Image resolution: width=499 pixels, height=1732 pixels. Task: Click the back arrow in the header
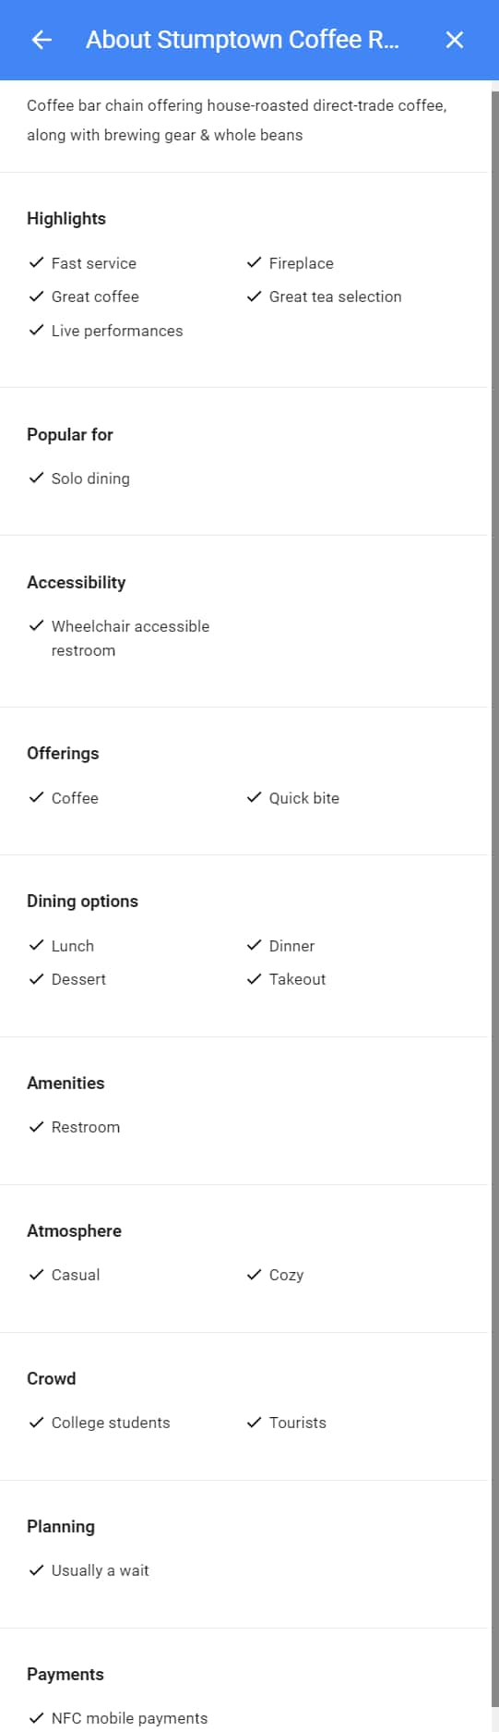pos(42,40)
